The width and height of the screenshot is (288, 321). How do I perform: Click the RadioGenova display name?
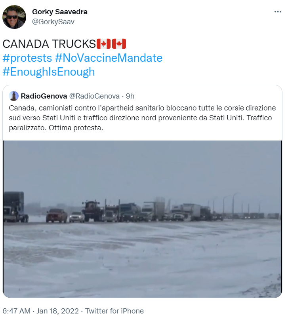pyautogui.click(x=44, y=96)
